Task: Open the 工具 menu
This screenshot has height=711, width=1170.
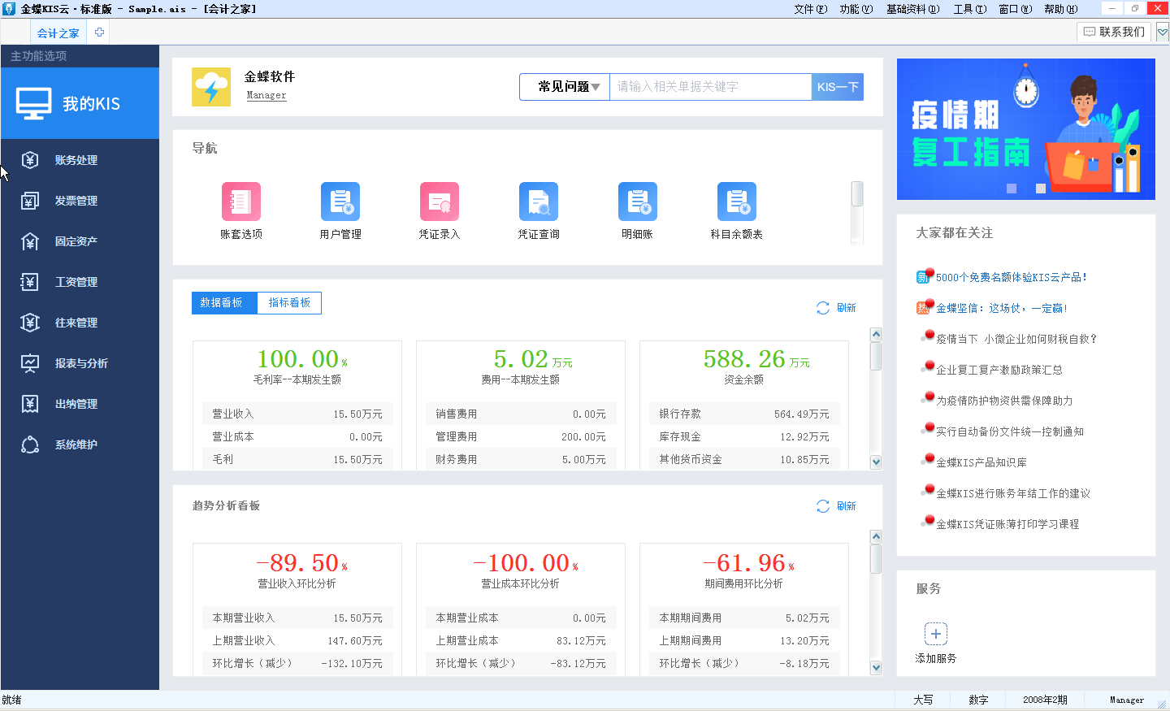Action: 969,9
